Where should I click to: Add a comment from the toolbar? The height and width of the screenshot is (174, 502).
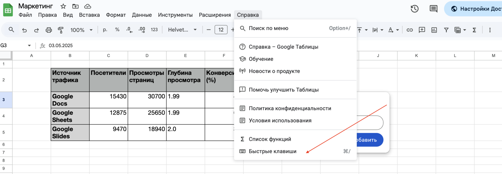[422, 30]
